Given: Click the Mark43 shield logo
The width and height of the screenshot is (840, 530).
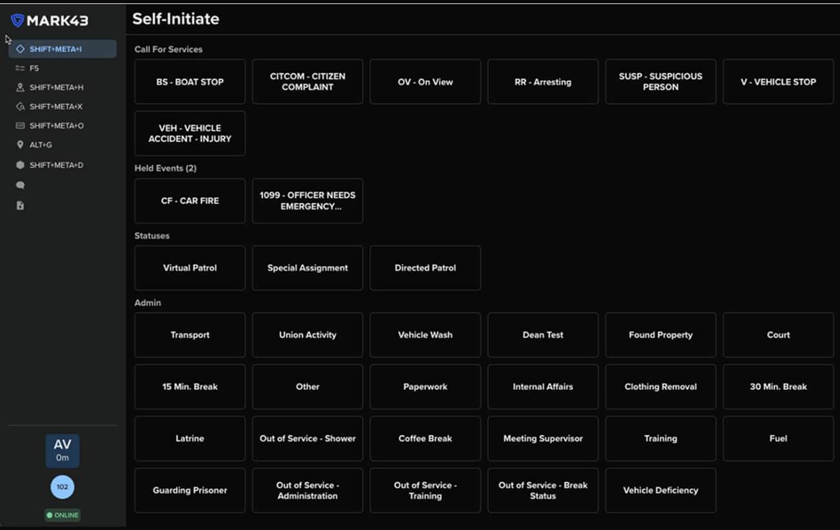Looking at the screenshot, I should pyautogui.click(x=17, y=21).
